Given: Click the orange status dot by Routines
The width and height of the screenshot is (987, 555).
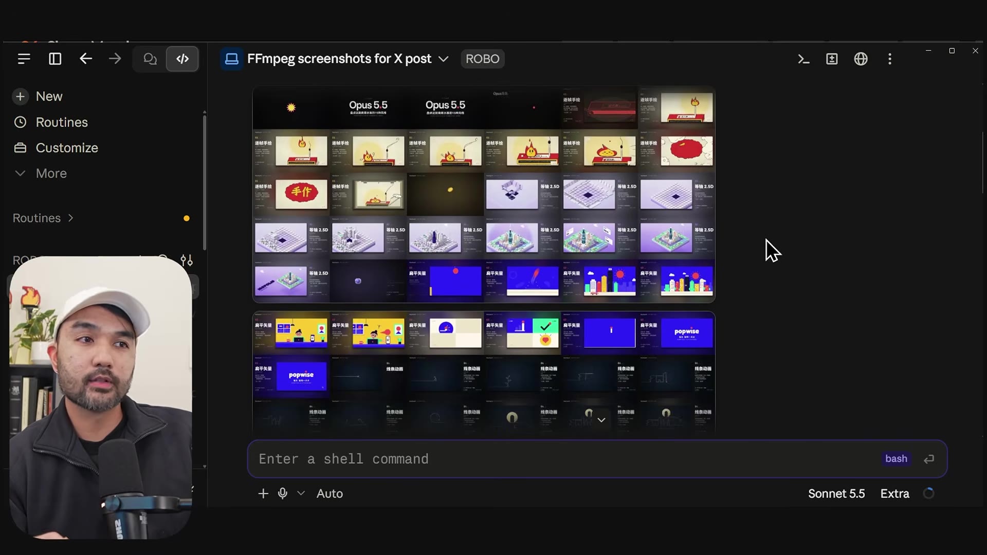Looking at the screenshot, I should [x=187, y=218].
